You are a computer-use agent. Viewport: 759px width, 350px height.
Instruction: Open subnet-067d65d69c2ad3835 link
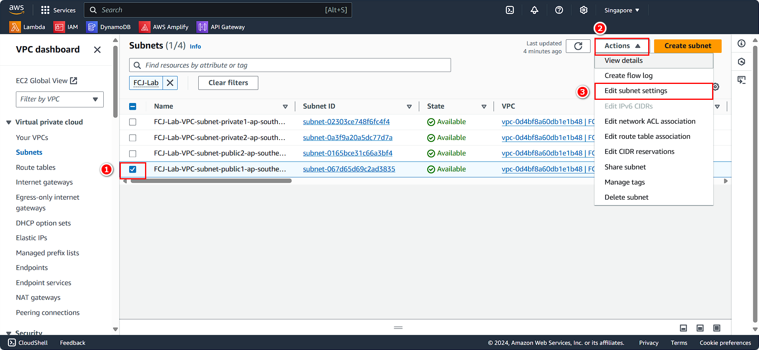pos(349,169)
